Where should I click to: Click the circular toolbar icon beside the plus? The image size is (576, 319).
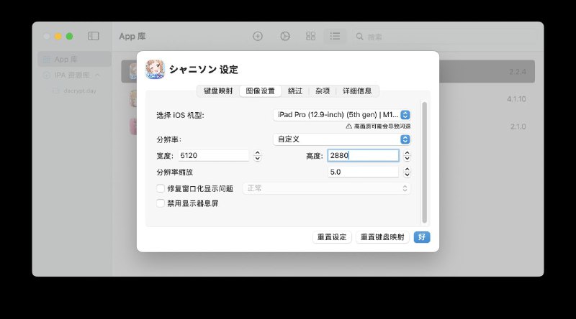pos(284,36)
